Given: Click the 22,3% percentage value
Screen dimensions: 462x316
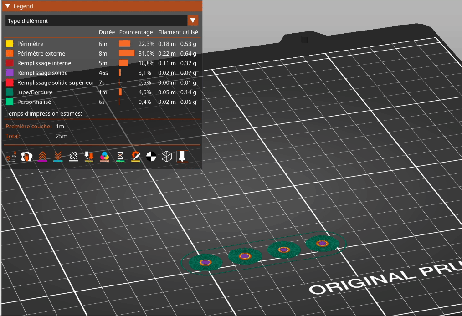Looking at the screenshot, I should 146,44.
